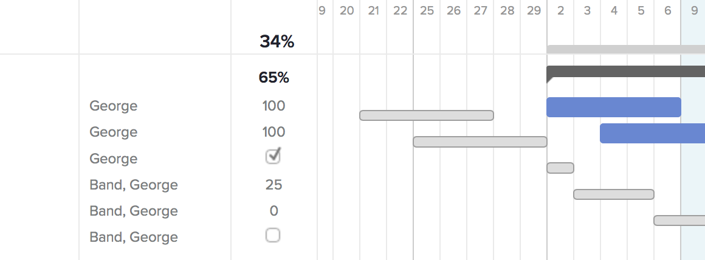705x260 pixels.
Task: Click the 65% group progress value
Action: (x=273, y=78)
